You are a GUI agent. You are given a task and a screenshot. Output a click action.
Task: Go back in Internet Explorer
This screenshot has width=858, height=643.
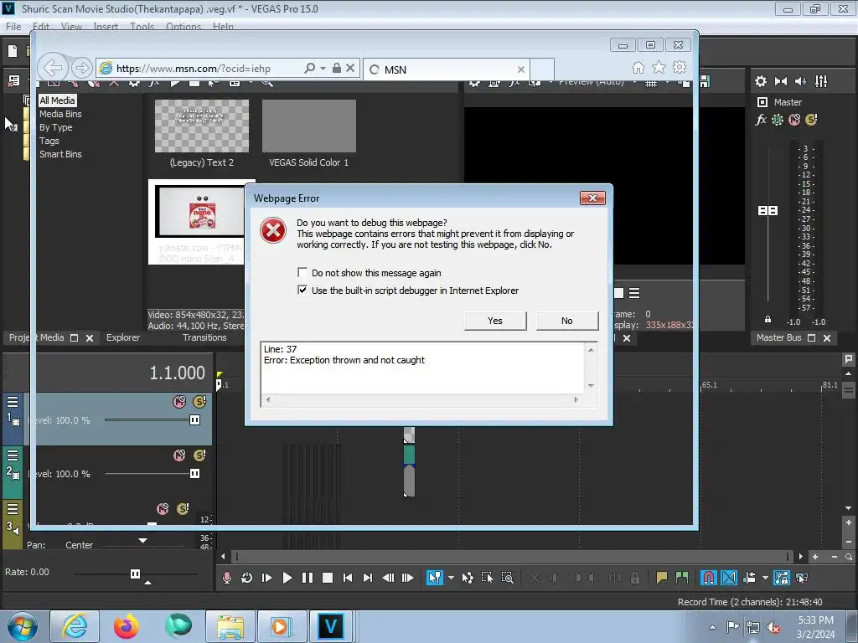click(x=53, y=68)
